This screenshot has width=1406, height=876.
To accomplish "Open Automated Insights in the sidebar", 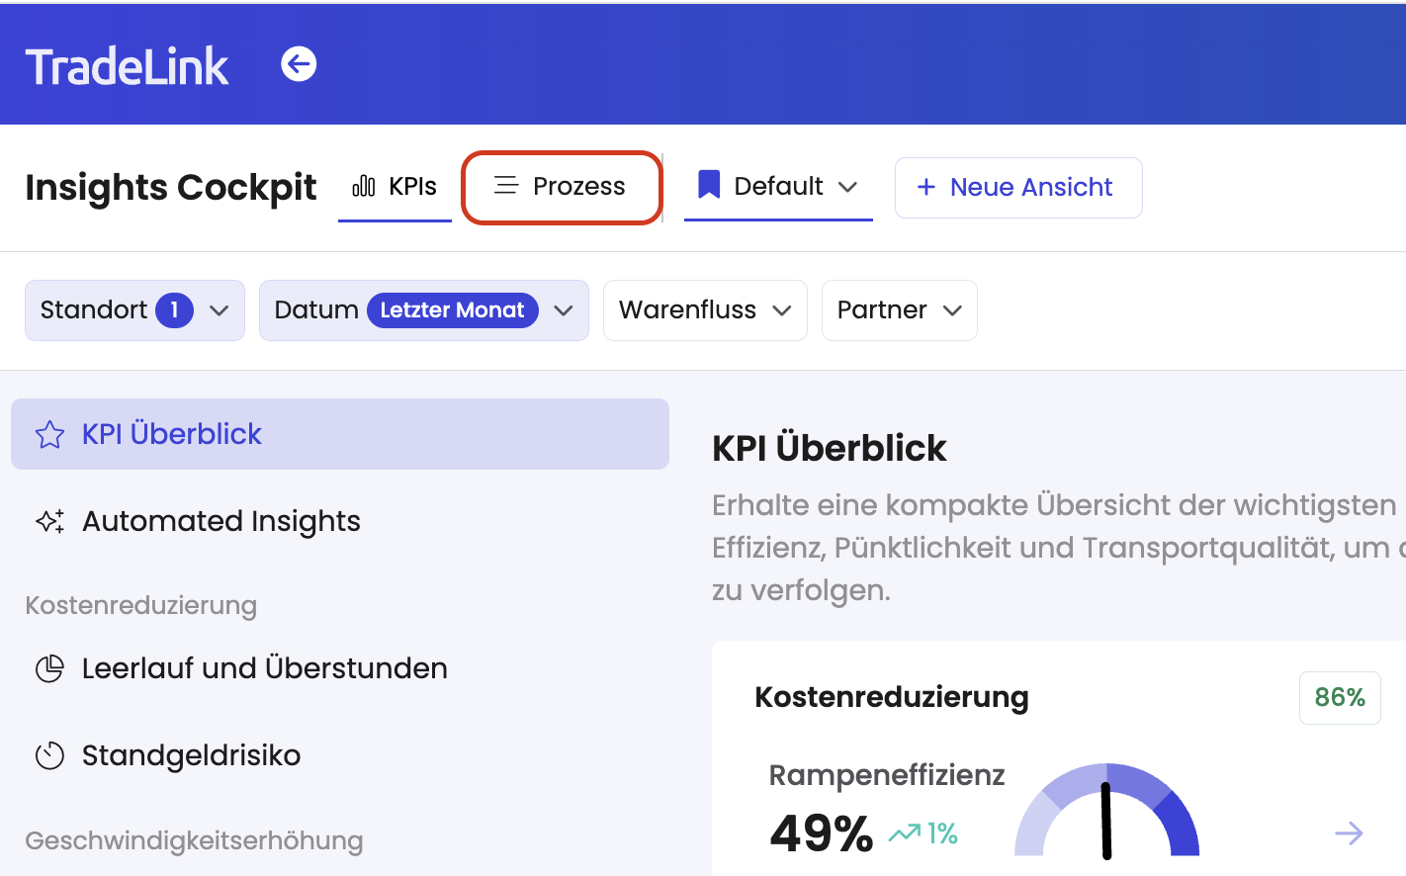I will point(221,521).
